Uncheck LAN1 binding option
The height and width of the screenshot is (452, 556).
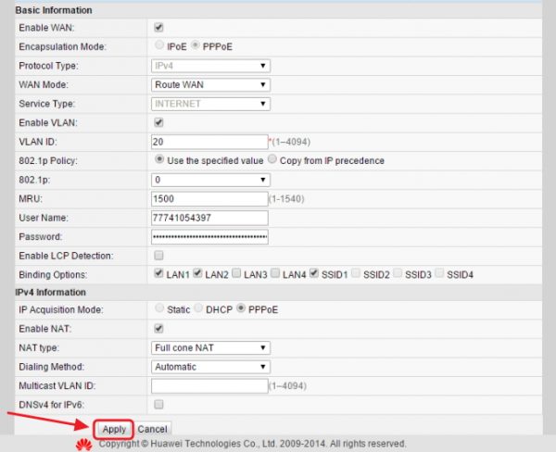pyautogui.click(x=158, y=273)
